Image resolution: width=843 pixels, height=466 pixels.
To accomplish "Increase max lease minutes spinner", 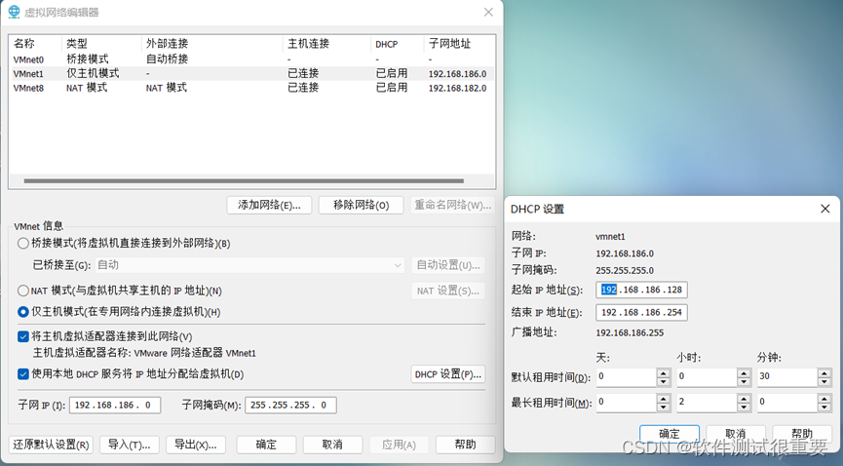I will tap(824, 398).
